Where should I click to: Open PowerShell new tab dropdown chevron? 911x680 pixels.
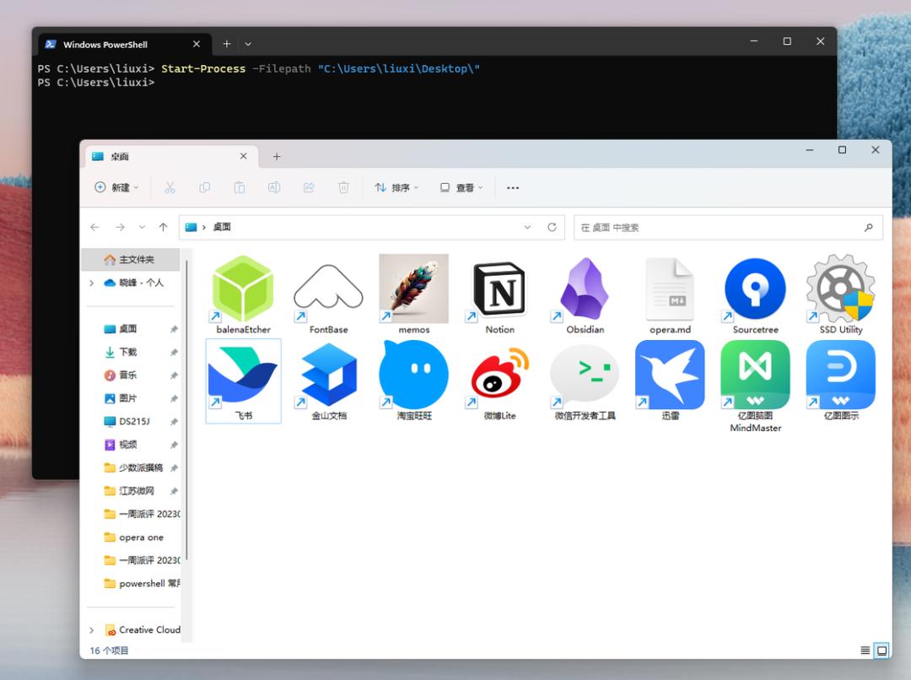[248, 44]
